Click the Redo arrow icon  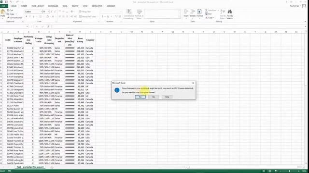point(17,2)
